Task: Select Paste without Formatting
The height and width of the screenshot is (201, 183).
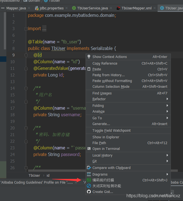Action: tap(128, 81)
